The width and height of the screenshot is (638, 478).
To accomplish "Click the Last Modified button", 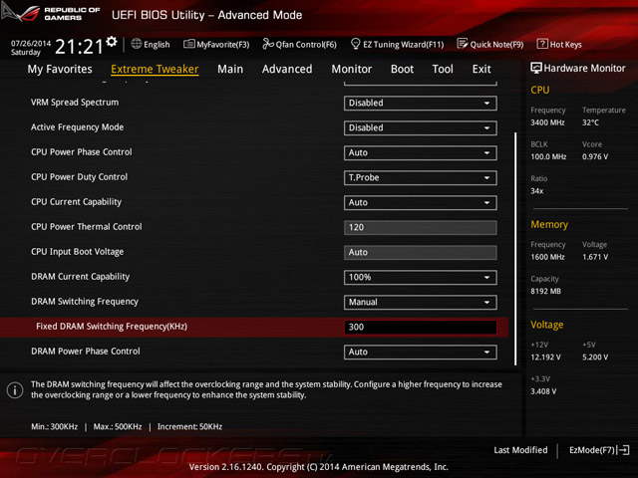I will coord(520,450).
